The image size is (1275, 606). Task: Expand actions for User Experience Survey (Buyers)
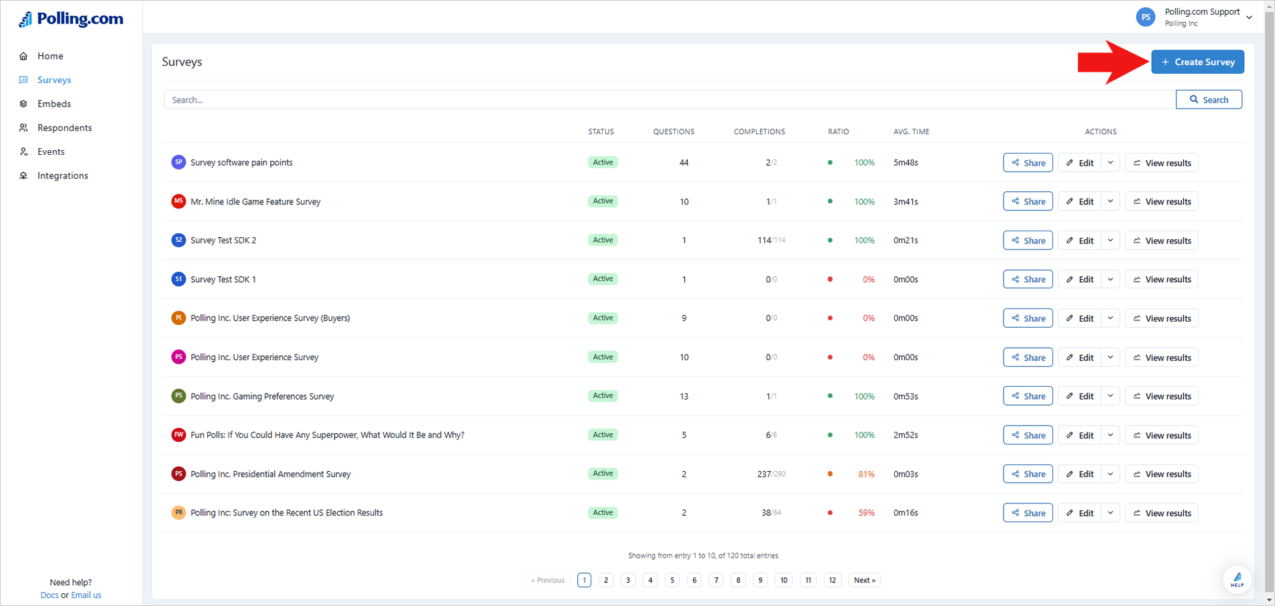pos(1110,318)
